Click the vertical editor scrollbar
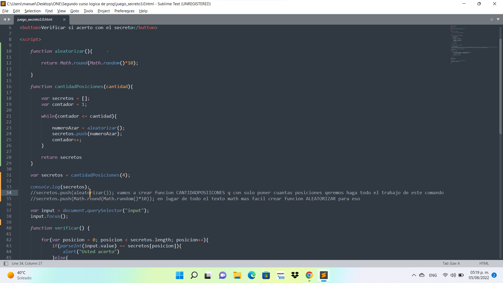503x283 pixels. (500, 86)
